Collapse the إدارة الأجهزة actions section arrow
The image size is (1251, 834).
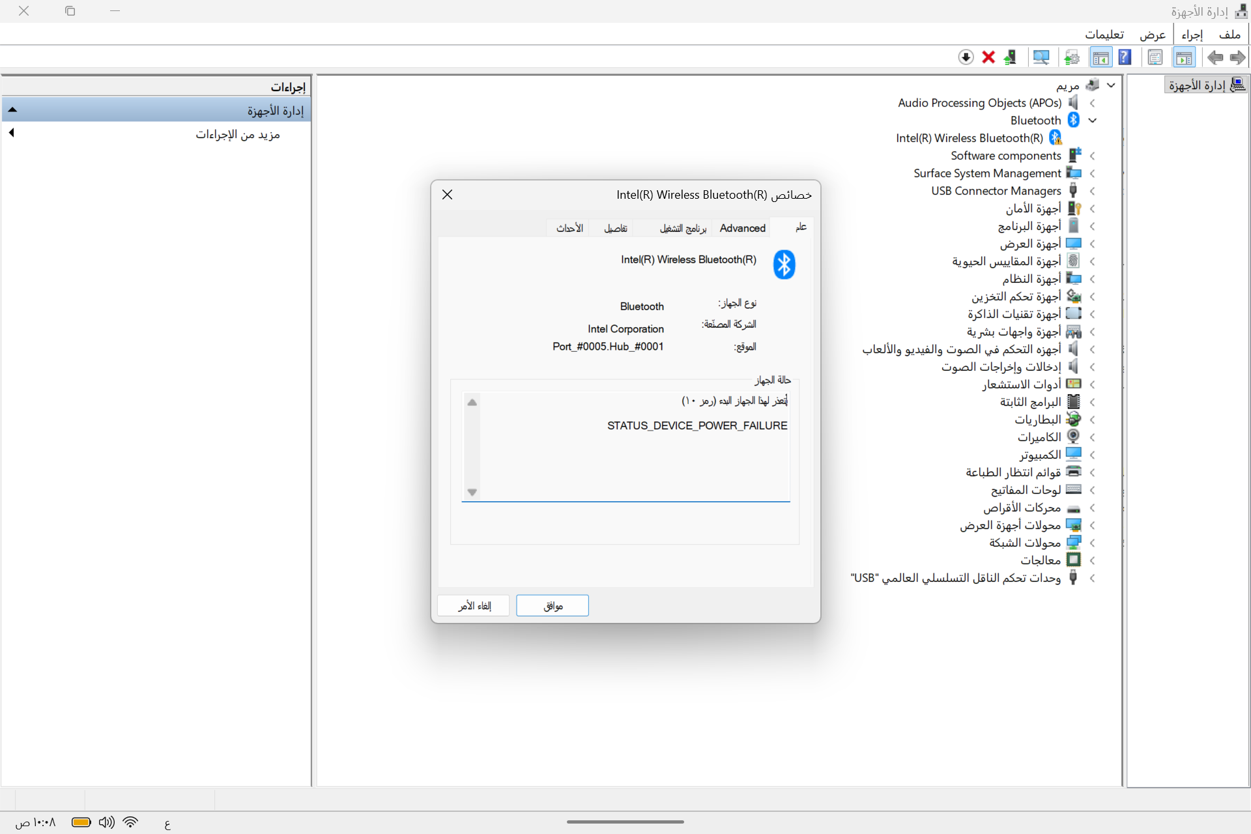[x=12, y=110]
